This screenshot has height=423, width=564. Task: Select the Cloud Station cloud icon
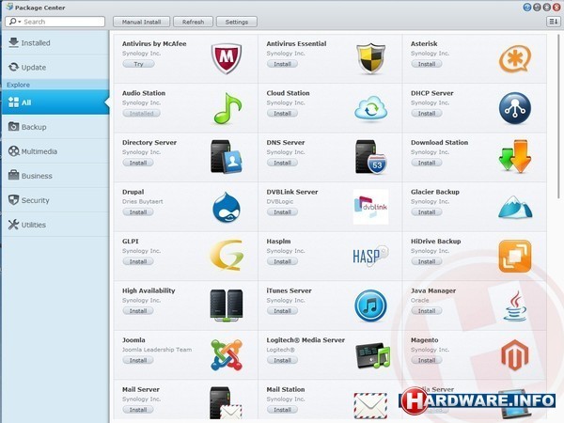coord(371,109)
